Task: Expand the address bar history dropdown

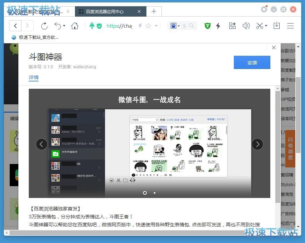Action: click(156, 26)
